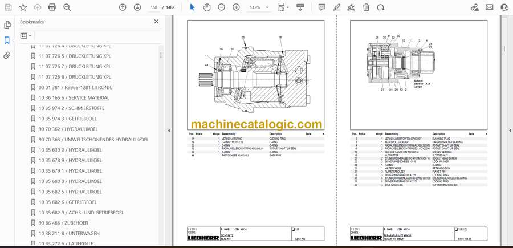Zoom out with the minus button
513x248 pixels.
tap(222, 7)
